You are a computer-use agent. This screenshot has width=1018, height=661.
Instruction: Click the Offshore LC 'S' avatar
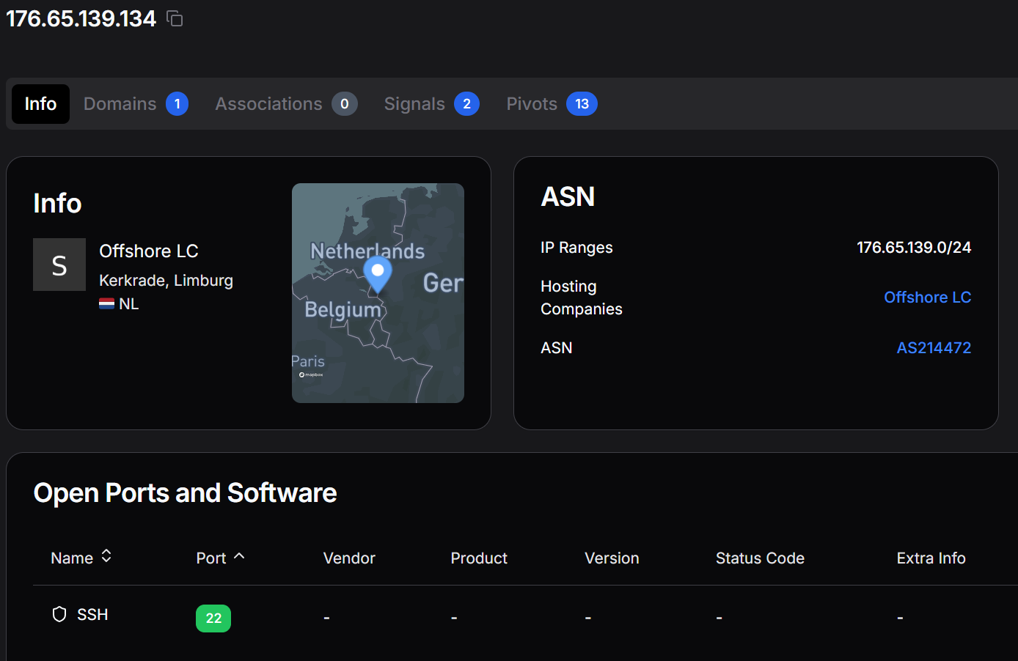click(x=59, y=265)
